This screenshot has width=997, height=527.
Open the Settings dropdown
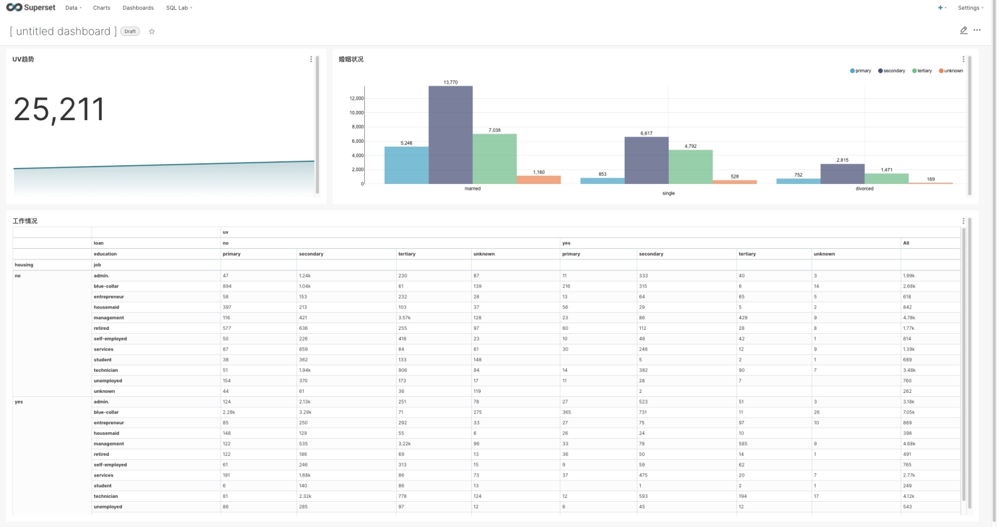[971, 8]
